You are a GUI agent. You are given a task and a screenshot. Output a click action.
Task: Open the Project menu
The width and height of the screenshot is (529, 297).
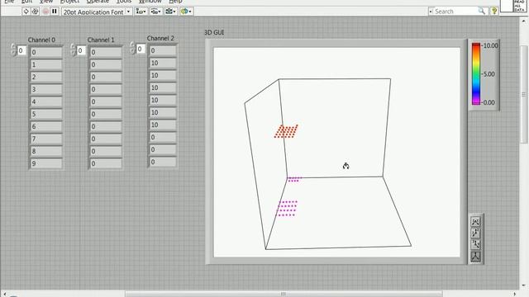point(69,2)
